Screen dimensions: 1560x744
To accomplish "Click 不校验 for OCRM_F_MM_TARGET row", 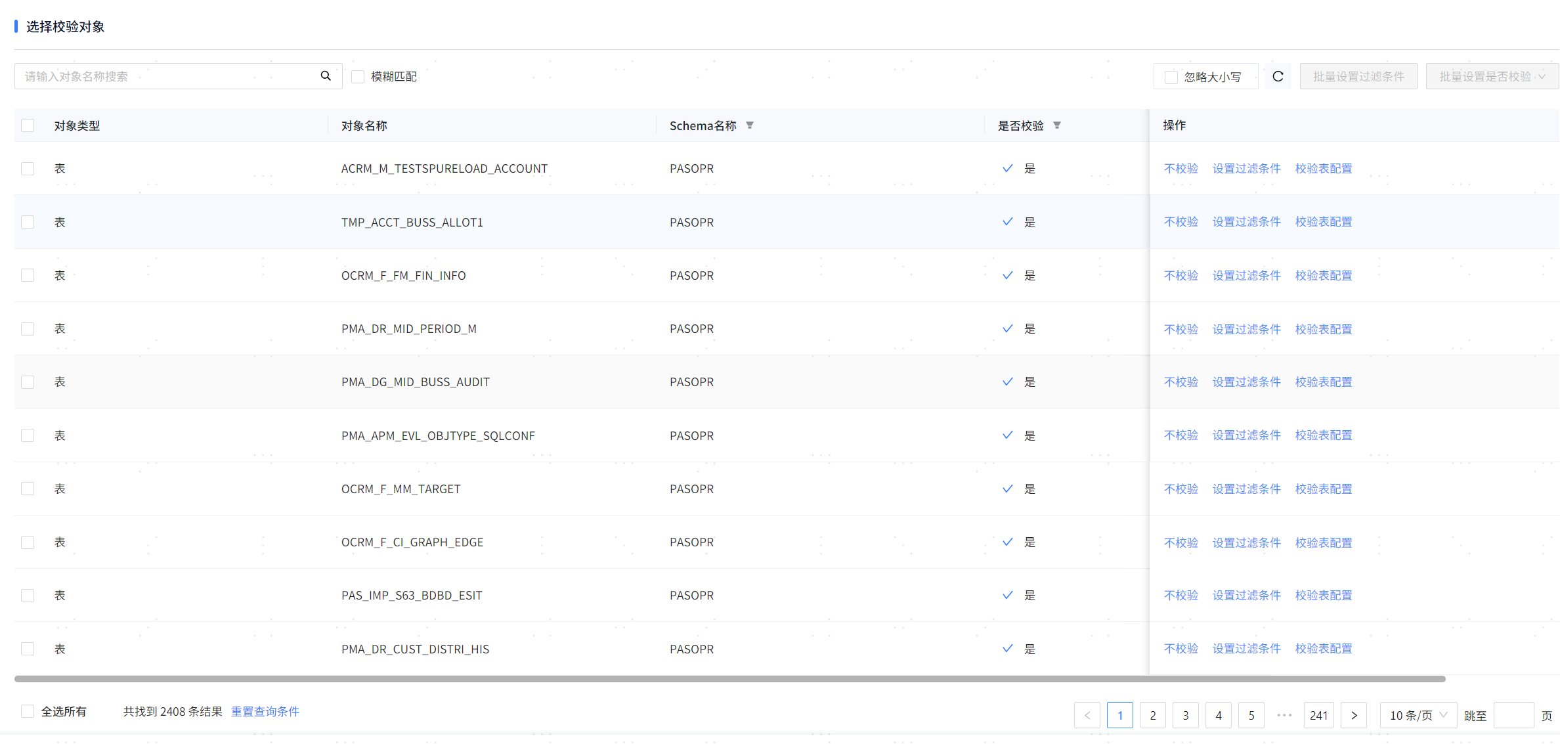I will tap(1181, 489).
